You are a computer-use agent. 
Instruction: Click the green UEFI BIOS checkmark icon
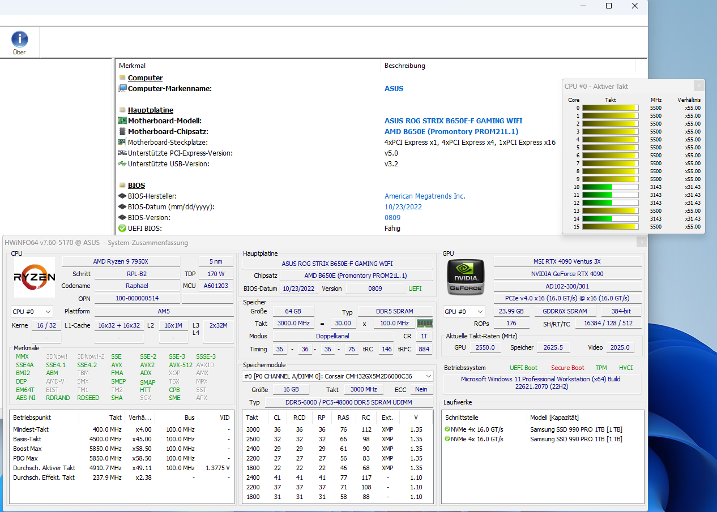tap(122, 229)
